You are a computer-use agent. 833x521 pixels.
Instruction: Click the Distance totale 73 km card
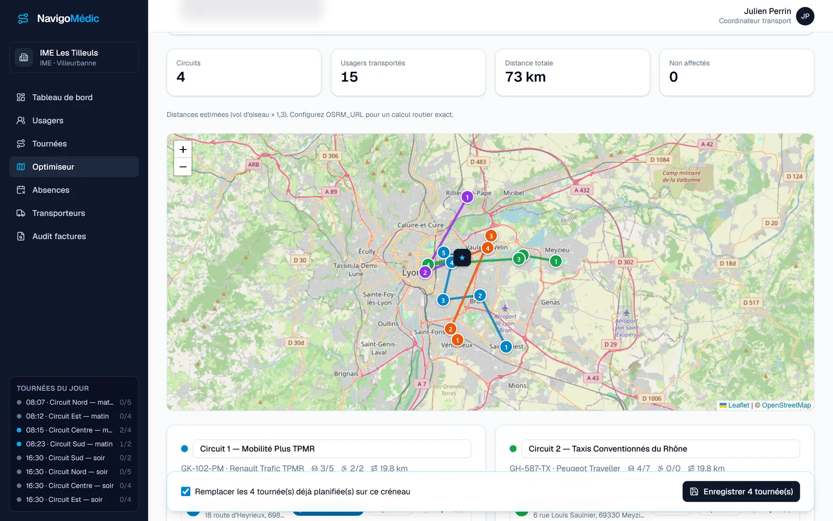(x=573, y=72)
